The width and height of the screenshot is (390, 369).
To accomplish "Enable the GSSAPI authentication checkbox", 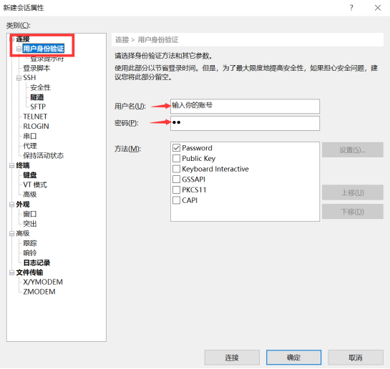I will pos(176,179).
